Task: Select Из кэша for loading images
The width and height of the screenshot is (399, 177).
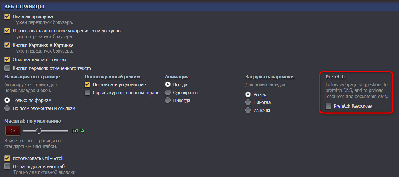Action: [248, 110]
